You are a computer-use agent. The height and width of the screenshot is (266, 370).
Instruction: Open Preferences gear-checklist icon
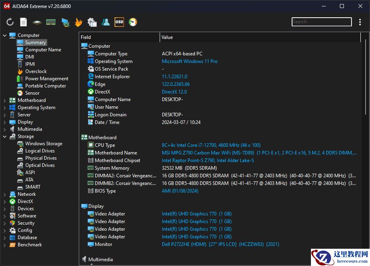click(92, 22)
